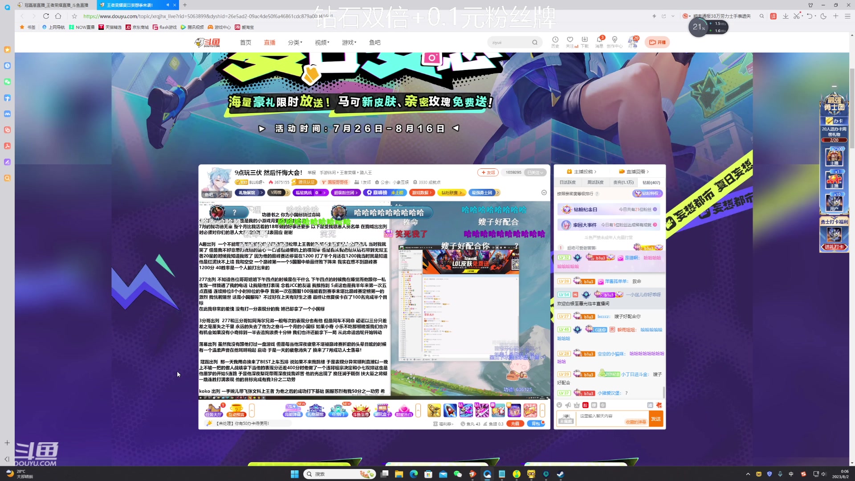Click the red 粉 fan badge icon in chat toolbar
Screen dimensions: 855x481
coord(585,405)
